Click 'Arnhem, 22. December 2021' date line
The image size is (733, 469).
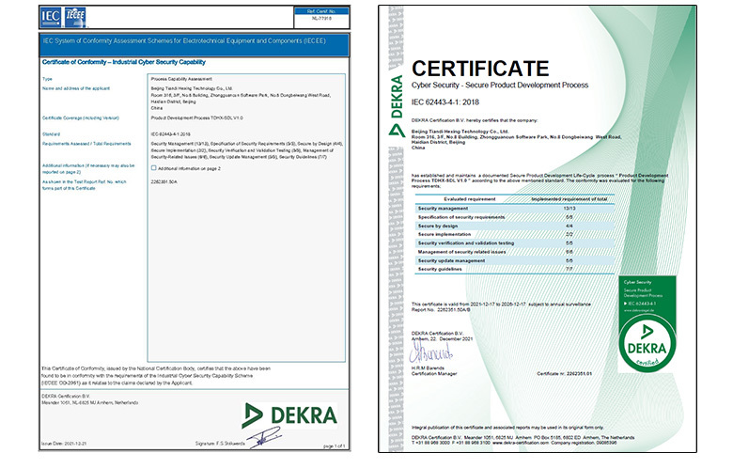pos(442,339)
